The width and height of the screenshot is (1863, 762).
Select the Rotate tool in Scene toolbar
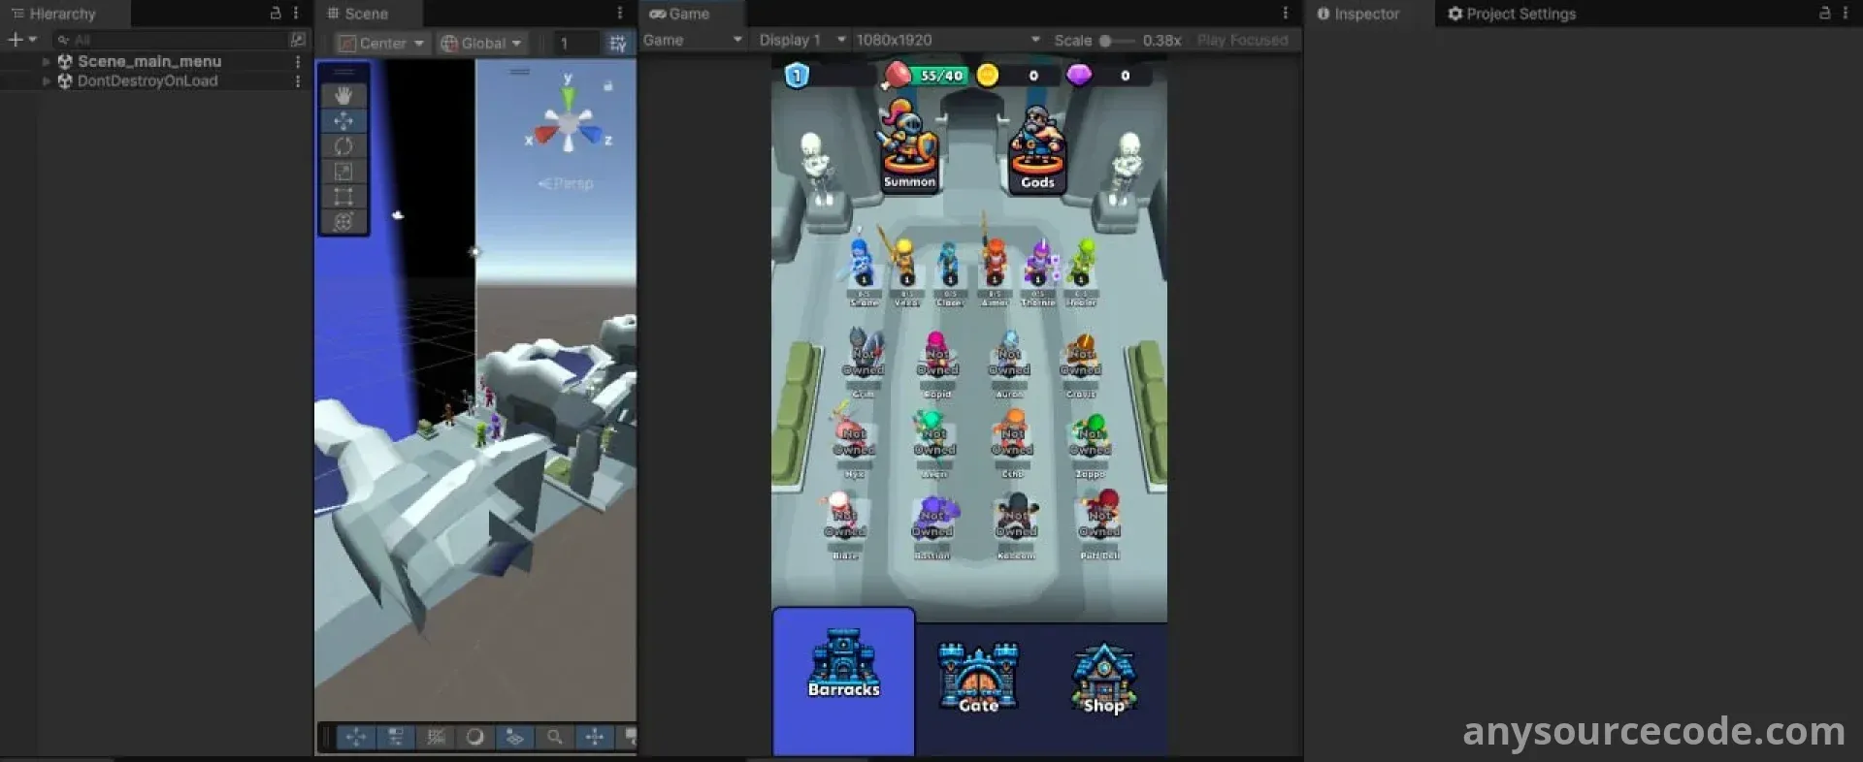tap(343, 146)
